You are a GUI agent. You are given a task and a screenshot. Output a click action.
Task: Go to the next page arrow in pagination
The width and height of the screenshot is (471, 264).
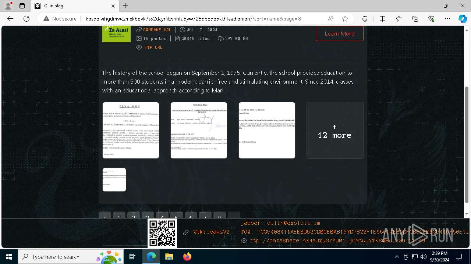point(234,216)
